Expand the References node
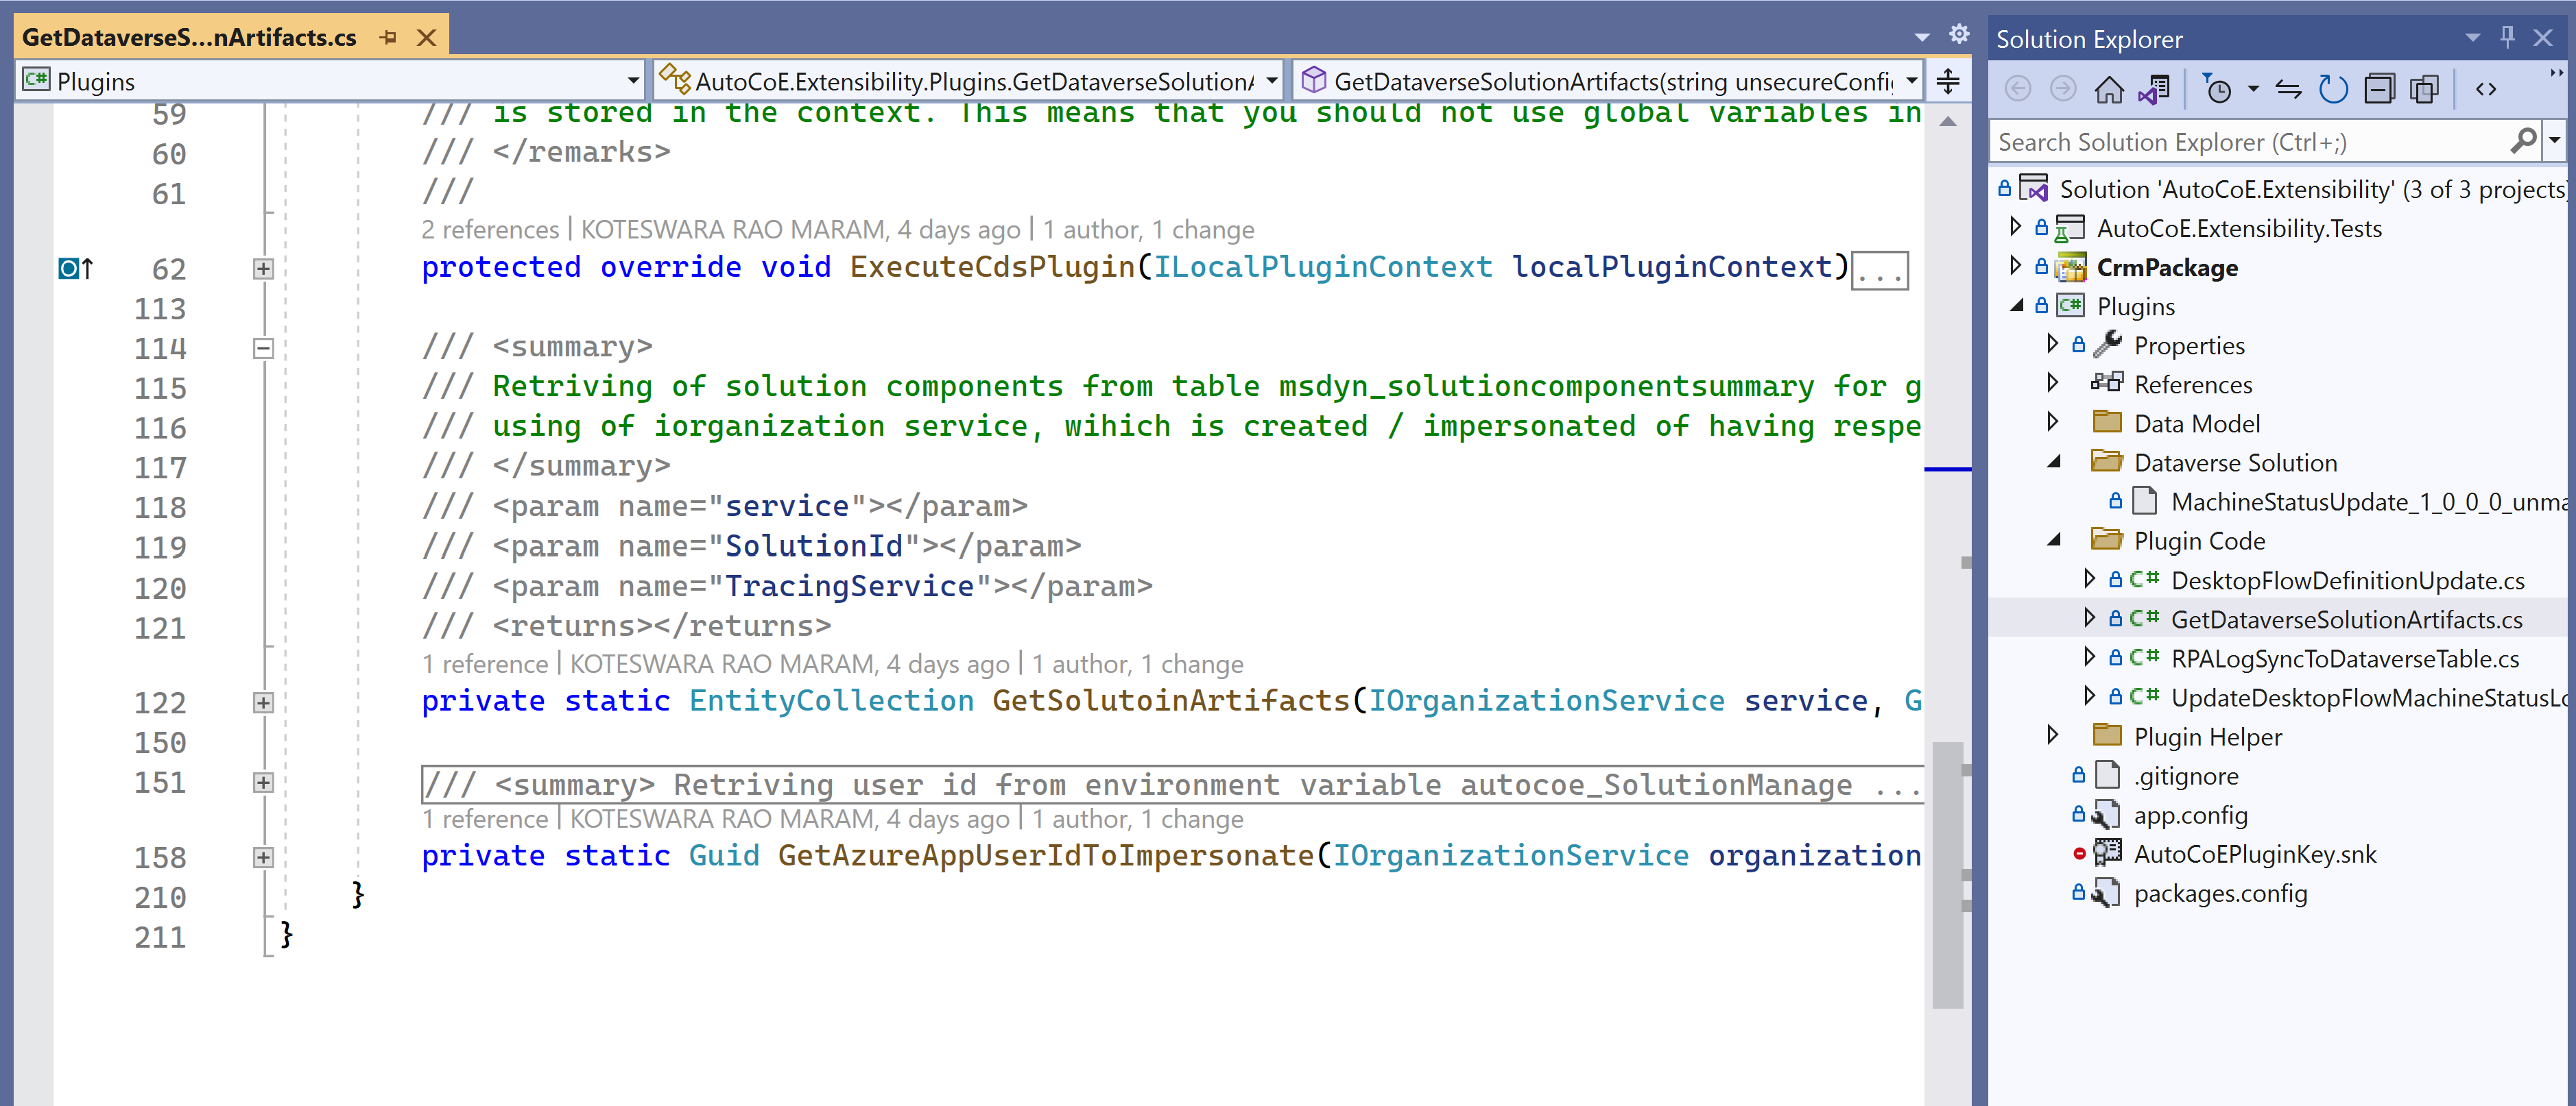This screenshot has height=1106, width=2576. click(2053, 384)
